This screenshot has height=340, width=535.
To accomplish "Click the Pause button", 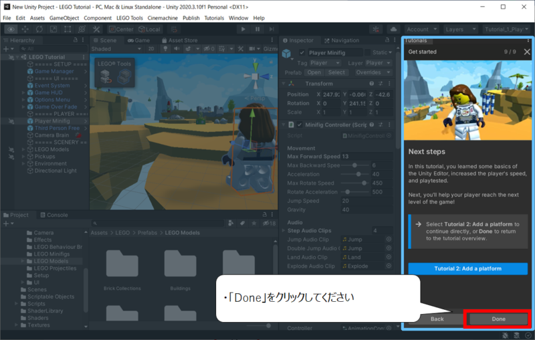I will tap(257, 29).
